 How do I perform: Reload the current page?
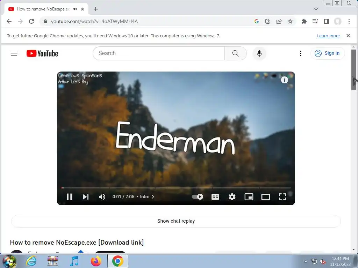(31, 21)
